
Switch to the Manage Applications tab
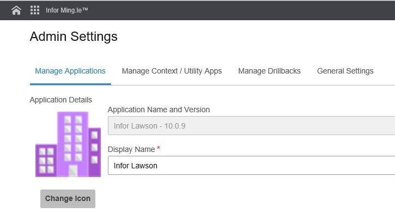(x=70, y=71)
